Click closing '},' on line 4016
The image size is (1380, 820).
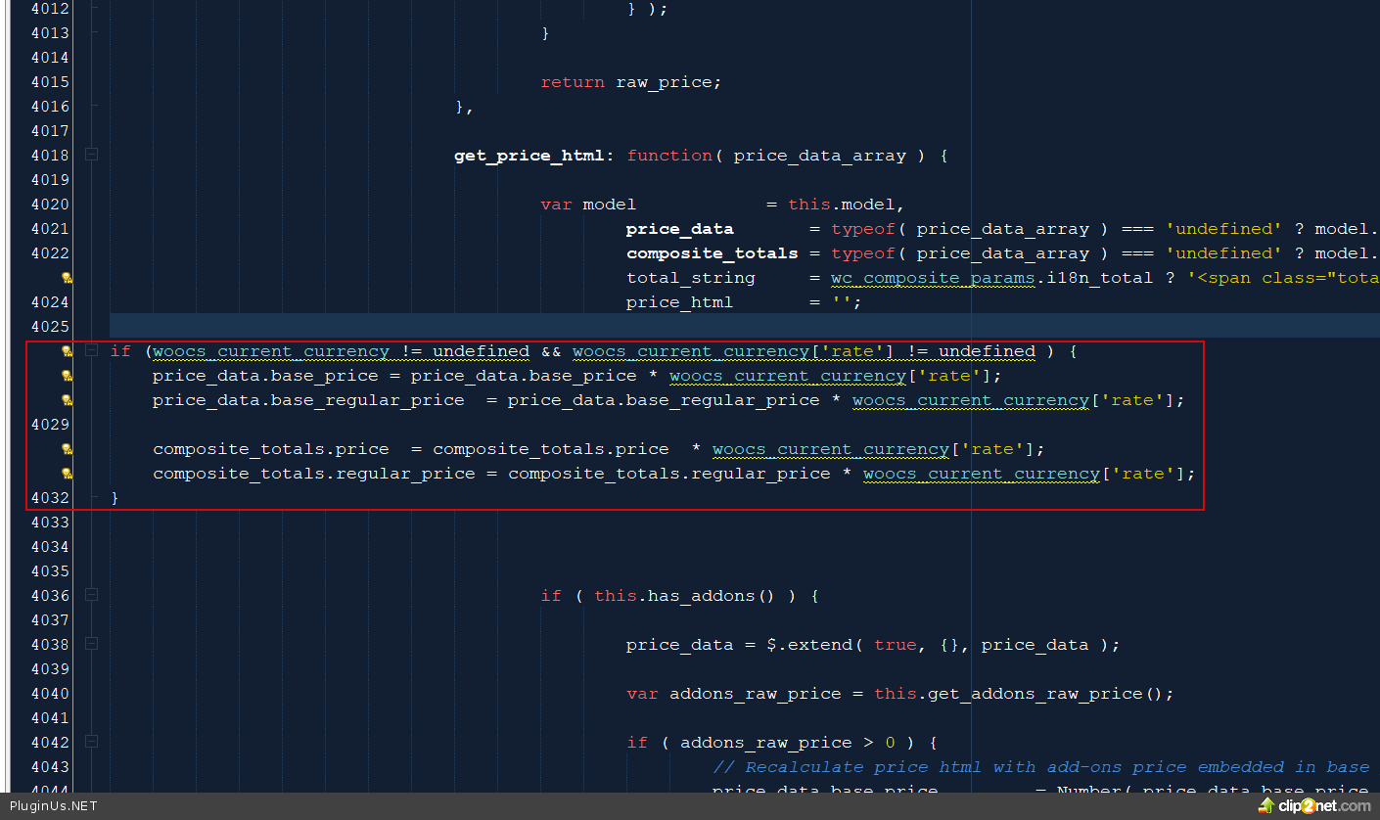click(465, 107)
